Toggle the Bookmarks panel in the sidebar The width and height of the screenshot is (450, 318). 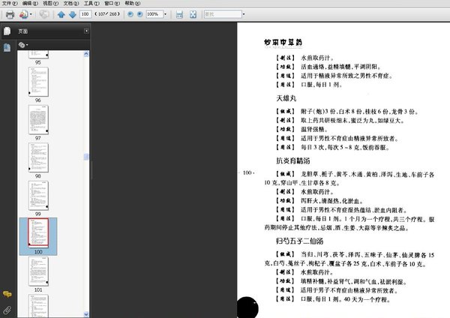click(x=7, y=47)
